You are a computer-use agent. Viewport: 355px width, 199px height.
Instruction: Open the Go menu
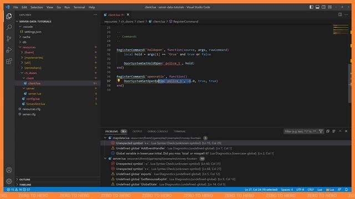tap(59, 7)
